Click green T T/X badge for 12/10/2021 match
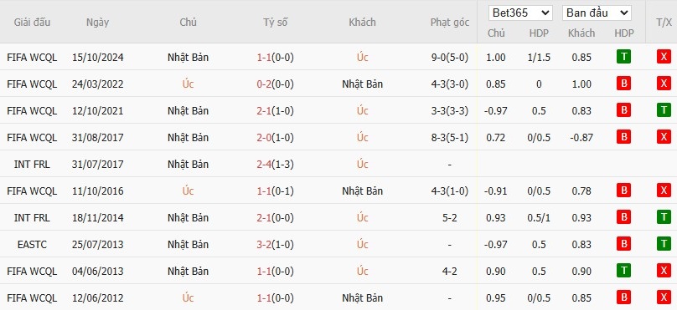The width and height of the screenshot is (677, 310). pyautogui.click(x=664, y=110)
